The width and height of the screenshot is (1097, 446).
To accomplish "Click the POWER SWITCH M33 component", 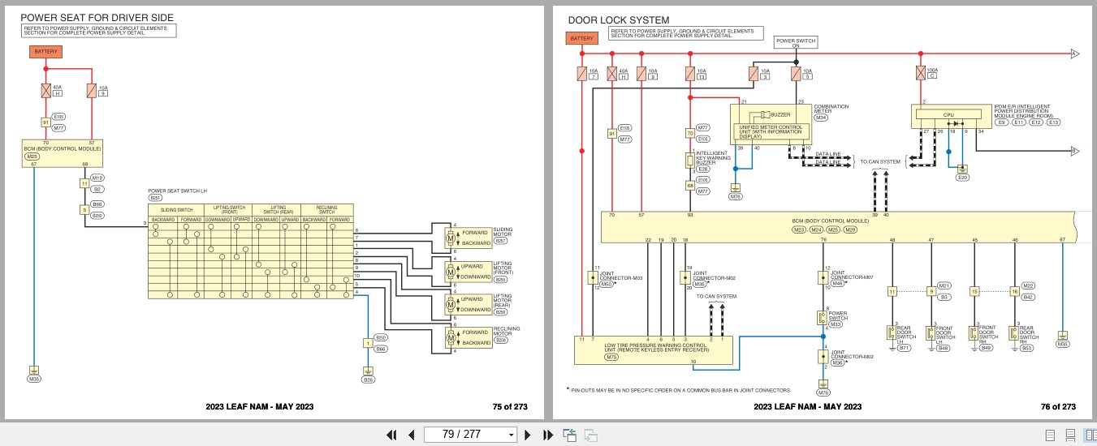I will click(x=822, y=319).
